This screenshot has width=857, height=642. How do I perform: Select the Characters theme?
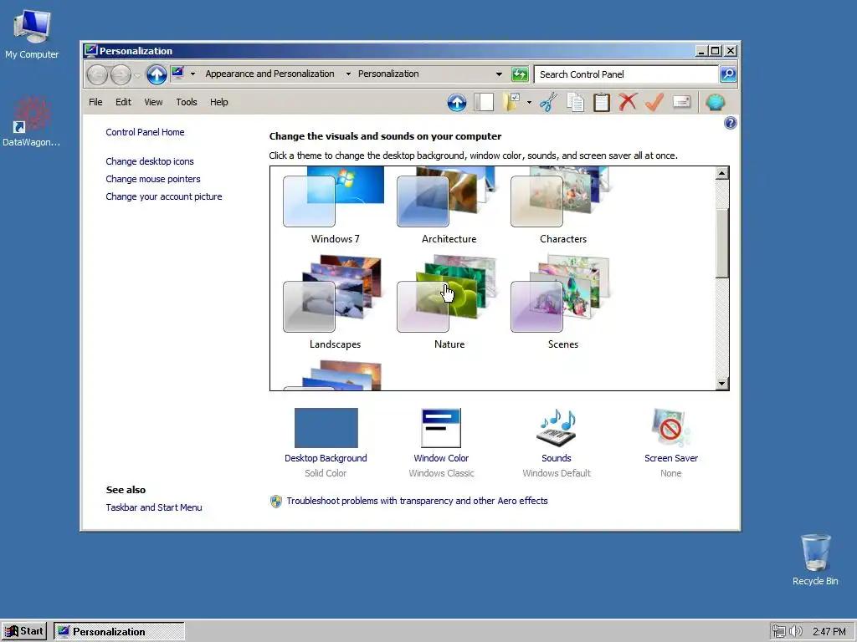(562, 205)
